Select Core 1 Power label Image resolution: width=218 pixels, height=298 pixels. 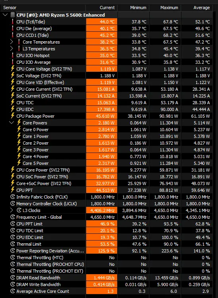tap(36, 136)
